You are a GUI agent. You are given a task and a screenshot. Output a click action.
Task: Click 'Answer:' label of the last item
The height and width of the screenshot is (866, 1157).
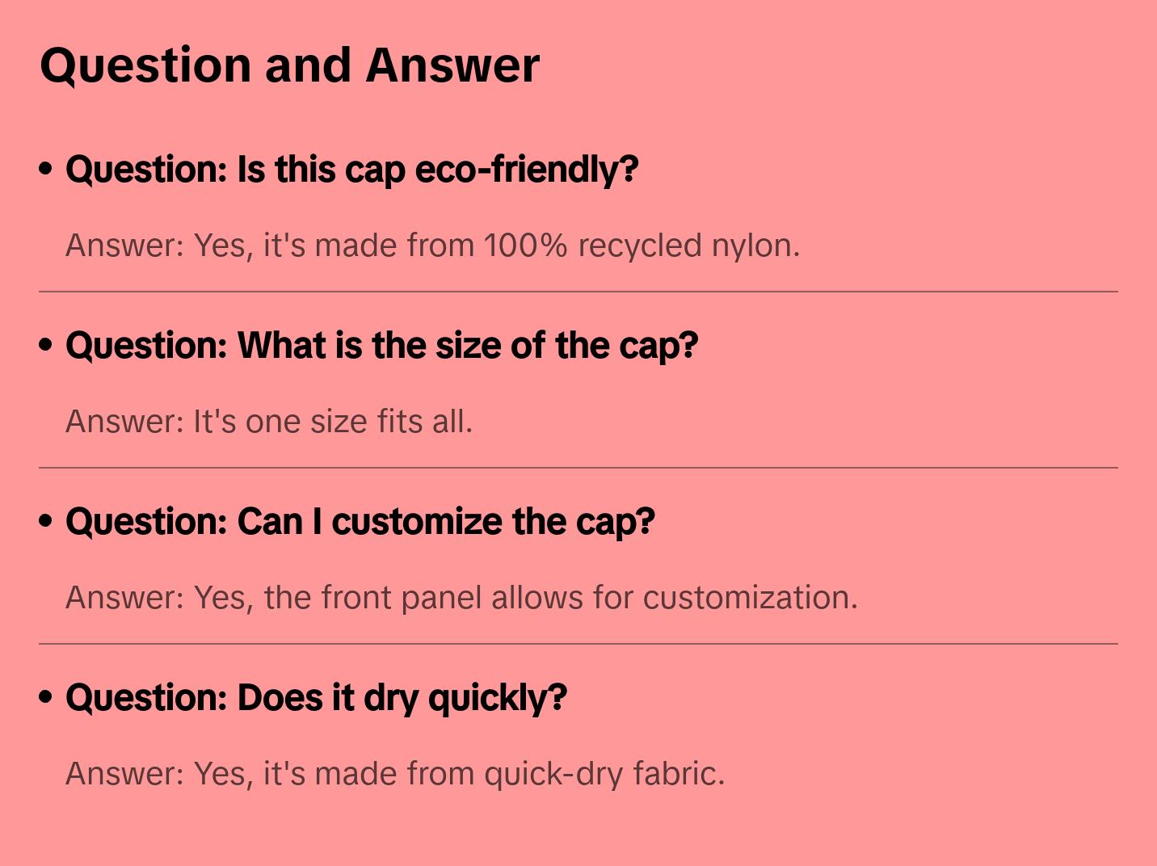125,774
